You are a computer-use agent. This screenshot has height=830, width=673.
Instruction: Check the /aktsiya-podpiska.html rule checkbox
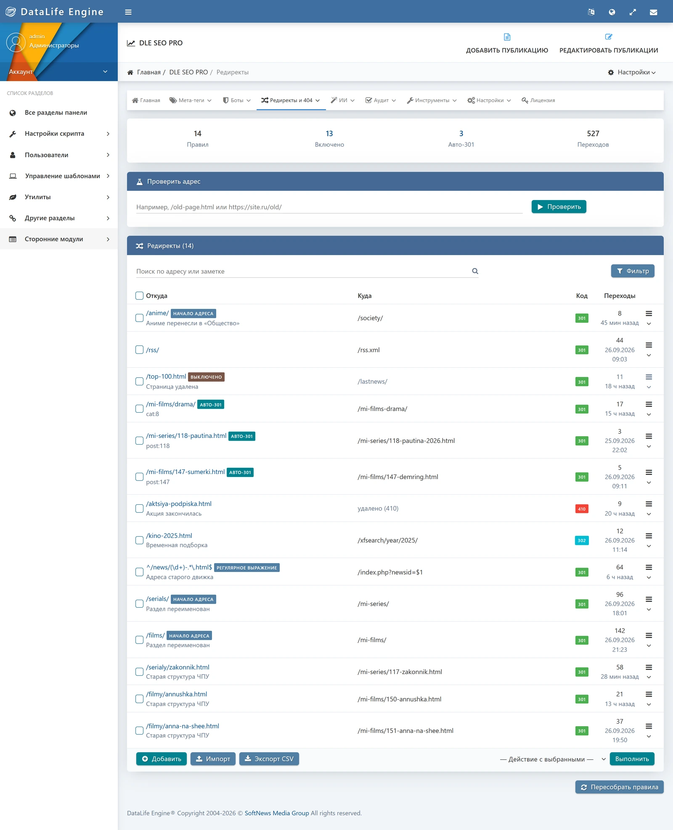139,509
